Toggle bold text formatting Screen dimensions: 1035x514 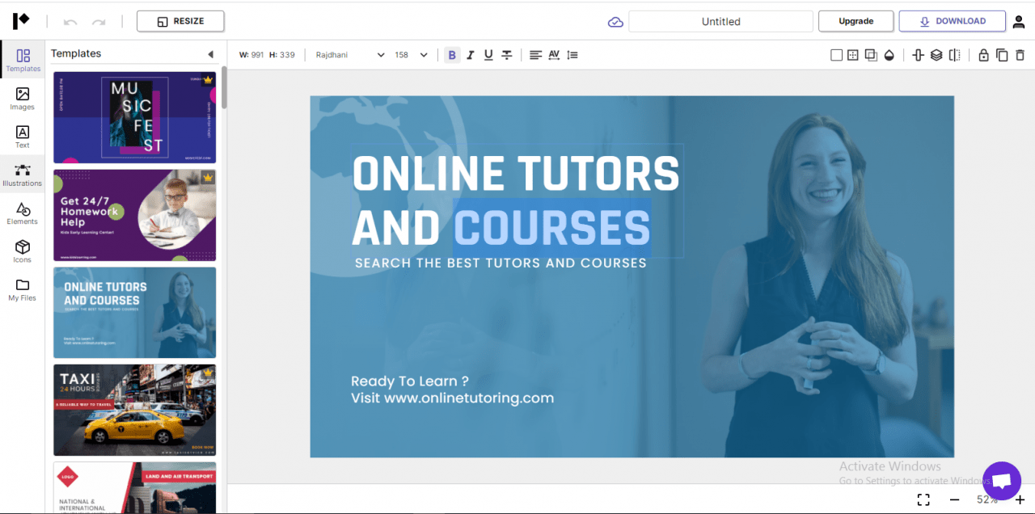452,55
